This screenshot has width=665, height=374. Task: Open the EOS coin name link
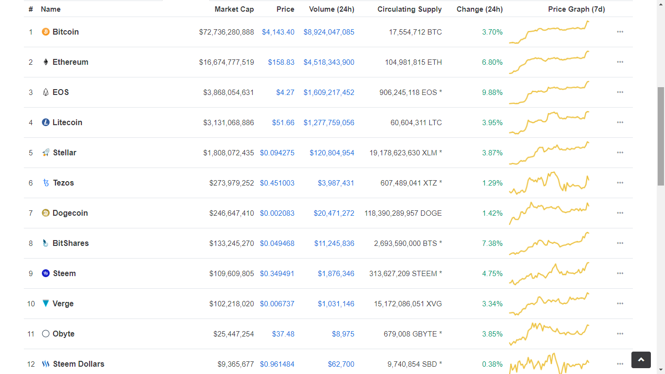(x=61, y=92)
